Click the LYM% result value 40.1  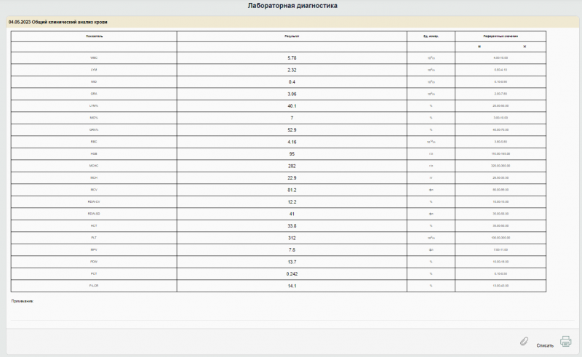click(292, 105)
